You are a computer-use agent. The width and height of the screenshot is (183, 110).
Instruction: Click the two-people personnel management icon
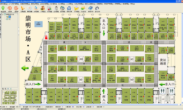pyautogui.click(x=43, y=8)
